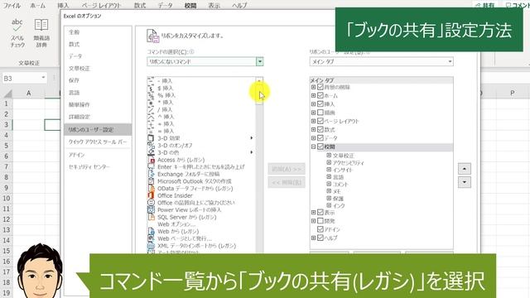Toggle the ヘルプ tab checkbox in main tabs
The height and width of the screenshot is (298, 530).
(320, 238)
